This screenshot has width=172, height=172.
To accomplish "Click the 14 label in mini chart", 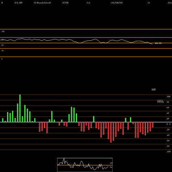I will click(111, 167).
